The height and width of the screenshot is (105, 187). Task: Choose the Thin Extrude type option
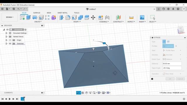coord(168,41)
